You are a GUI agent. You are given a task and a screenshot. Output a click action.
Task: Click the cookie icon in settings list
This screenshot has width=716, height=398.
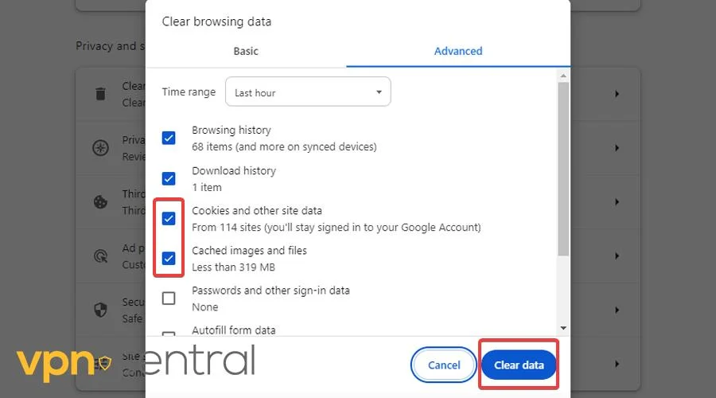click(x=100, y=201)
